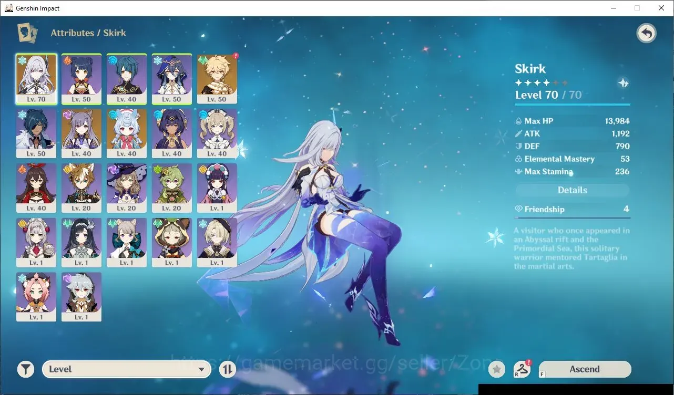
Task: Click the Max HP value 13,984
Action: tap(617, 121)
